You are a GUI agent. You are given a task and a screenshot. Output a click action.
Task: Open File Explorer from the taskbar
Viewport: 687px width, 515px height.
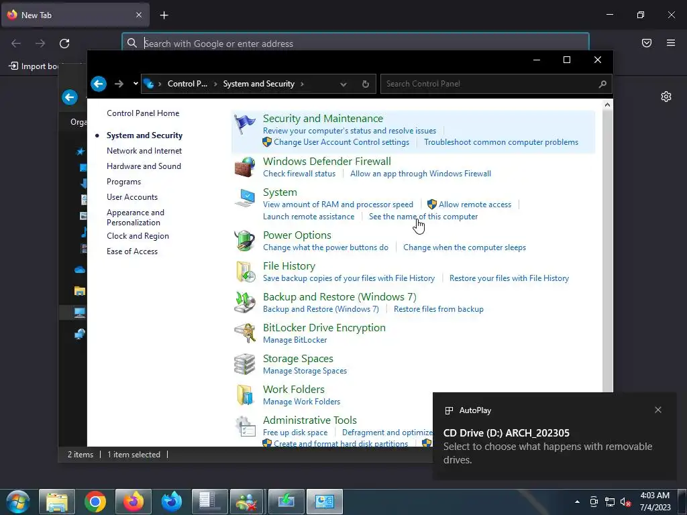[57, 502]
